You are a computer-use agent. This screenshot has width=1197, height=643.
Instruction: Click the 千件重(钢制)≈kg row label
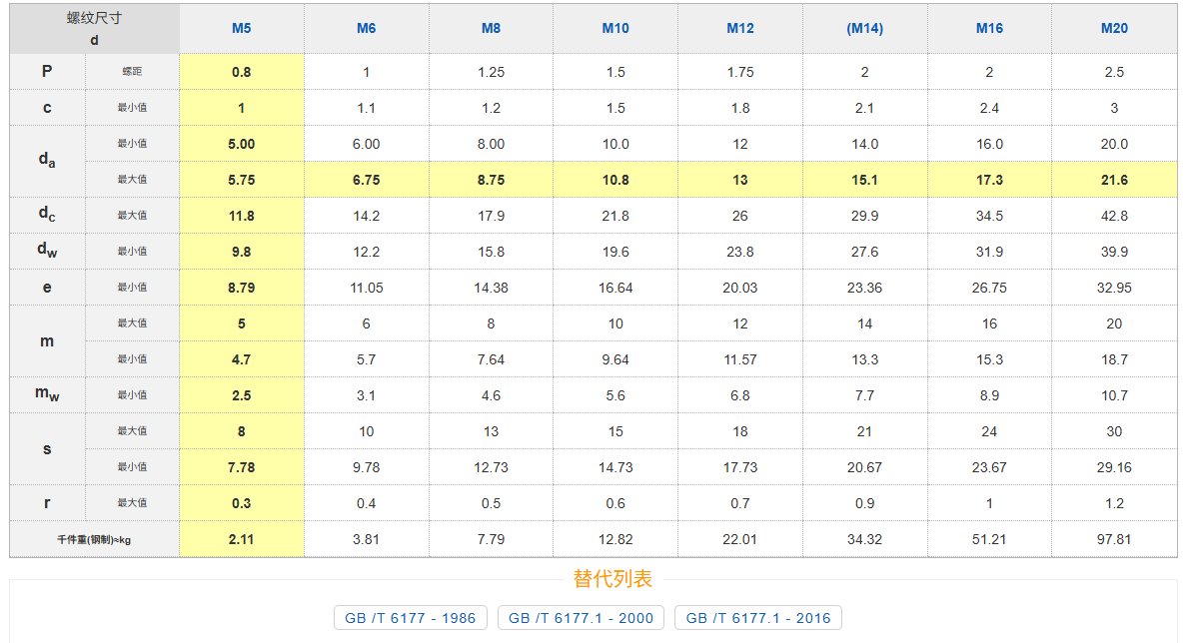pyautogui.click(x=95, y=539)
